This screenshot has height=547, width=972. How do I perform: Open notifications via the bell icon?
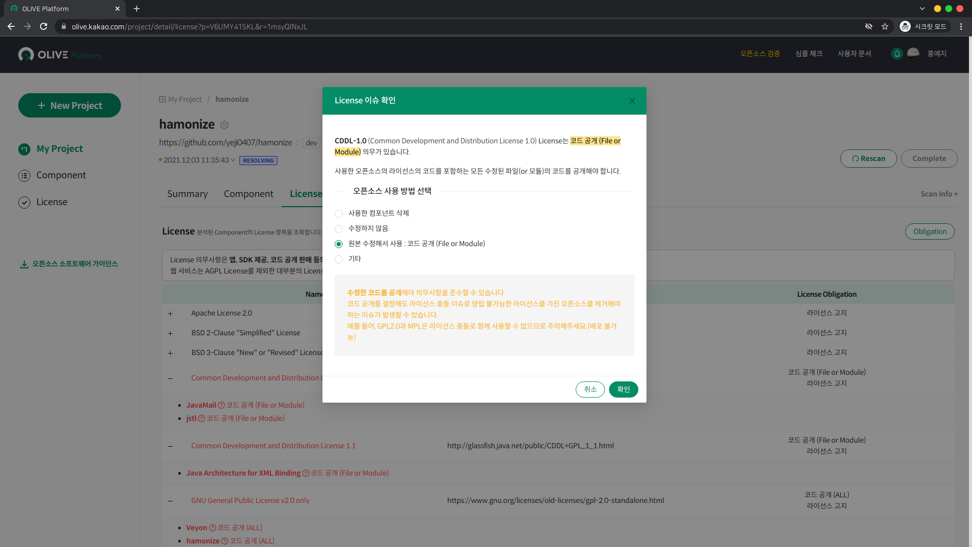click(x=896, y=54)
